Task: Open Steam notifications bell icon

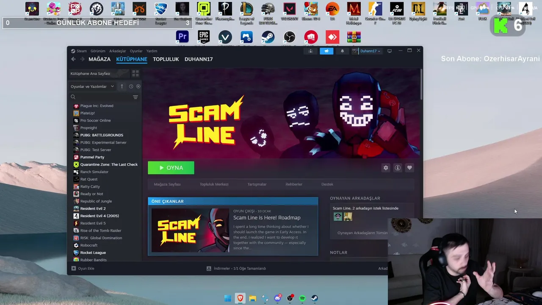Action: click(342, 51)
